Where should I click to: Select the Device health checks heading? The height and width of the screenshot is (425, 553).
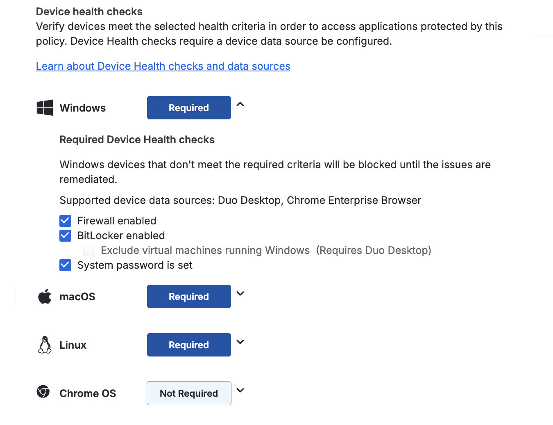89,11
